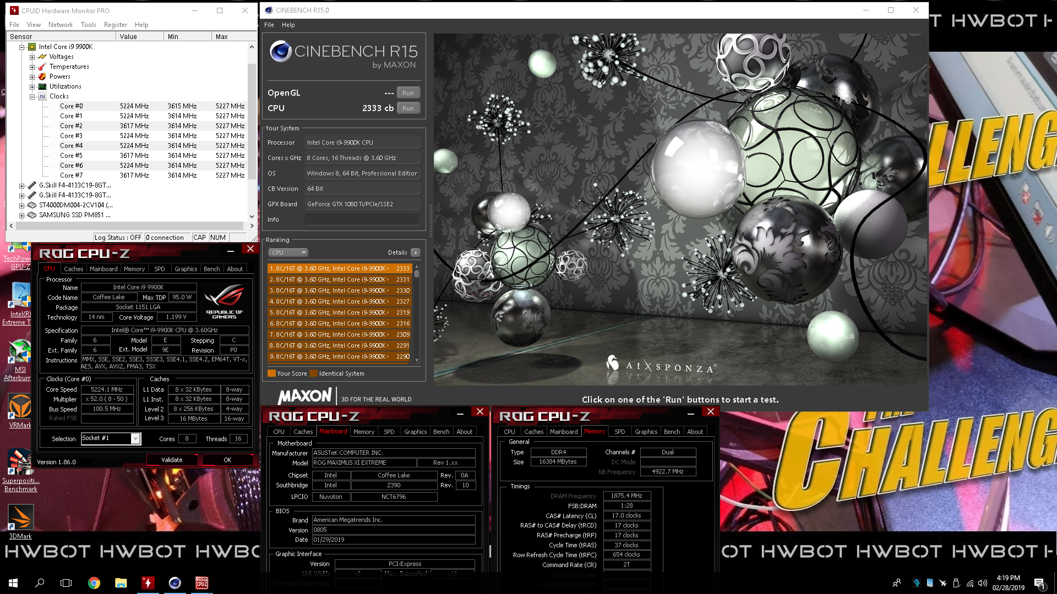Click the Value column header in HWMonitor
This screenshot has width=1057, height=594.
pyautogui.click(x=140, y=36)
